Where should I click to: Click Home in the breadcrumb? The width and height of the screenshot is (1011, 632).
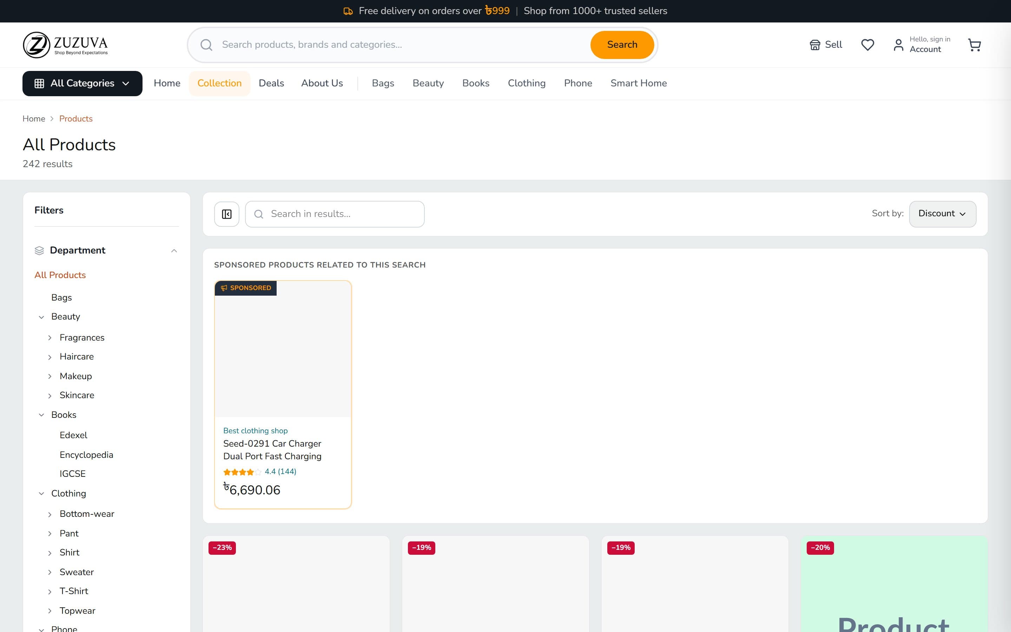[34, 119]
